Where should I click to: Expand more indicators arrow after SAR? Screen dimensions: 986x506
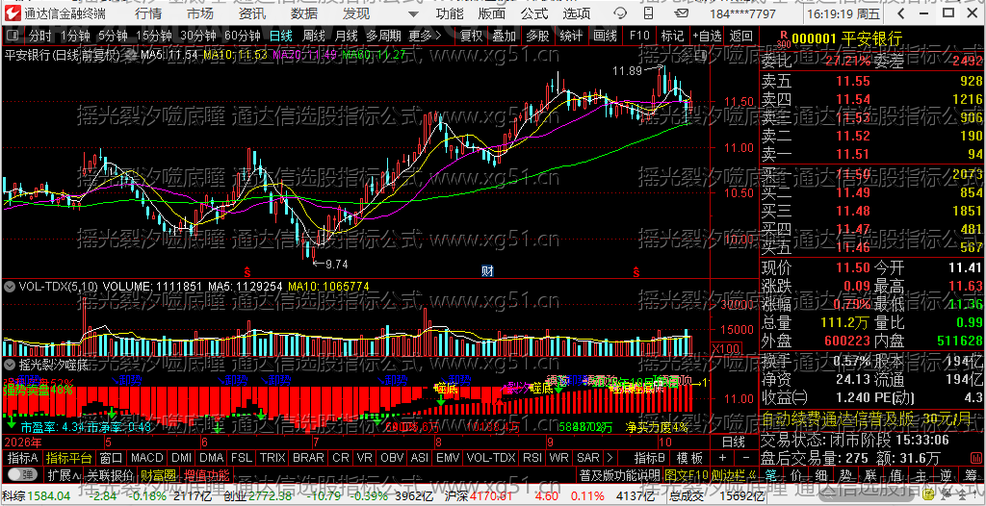pos(610,458)
